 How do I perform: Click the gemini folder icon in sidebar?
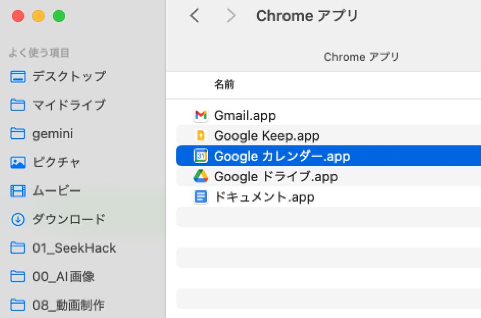[x=18, y=133]
